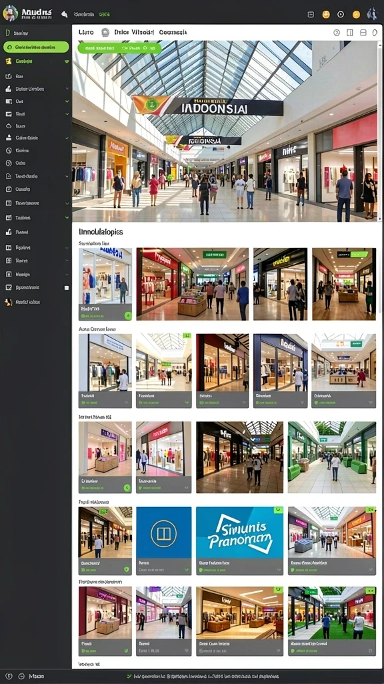
Task: Click the INDOONSIAI banner in the hero image
Action: [x=208, y=106]
